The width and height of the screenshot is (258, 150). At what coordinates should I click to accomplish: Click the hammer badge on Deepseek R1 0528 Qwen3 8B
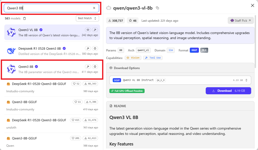click(x=88, y=48)
